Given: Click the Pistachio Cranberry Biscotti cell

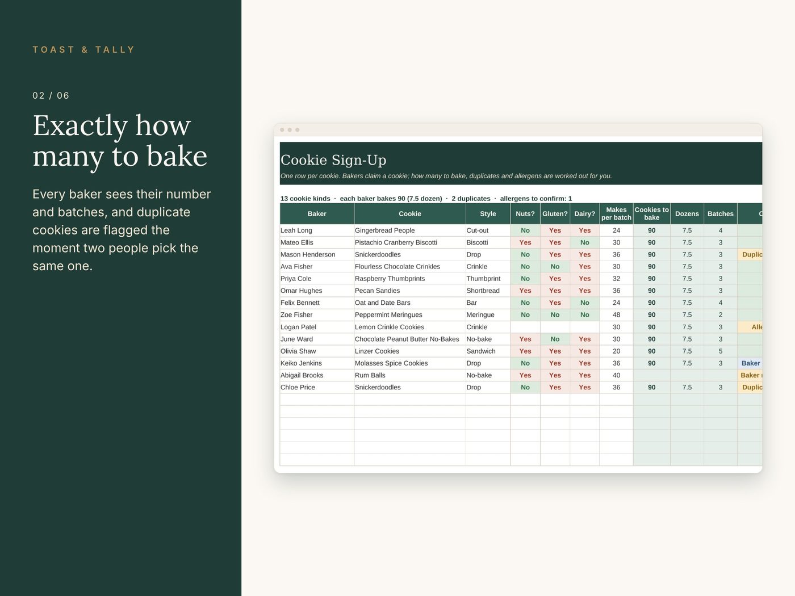Looking at the screenshot, I should (410, 242).
